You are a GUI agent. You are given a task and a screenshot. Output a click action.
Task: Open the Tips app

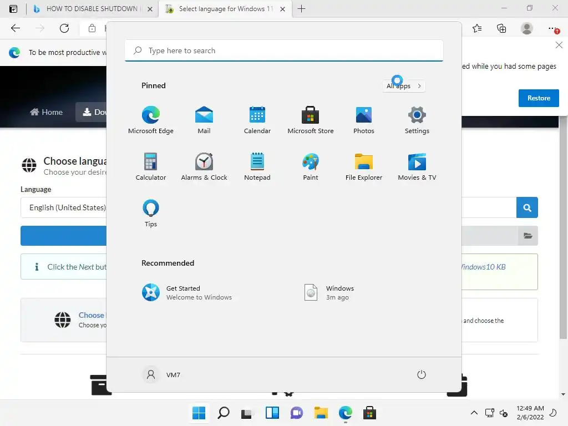(151, 214)
